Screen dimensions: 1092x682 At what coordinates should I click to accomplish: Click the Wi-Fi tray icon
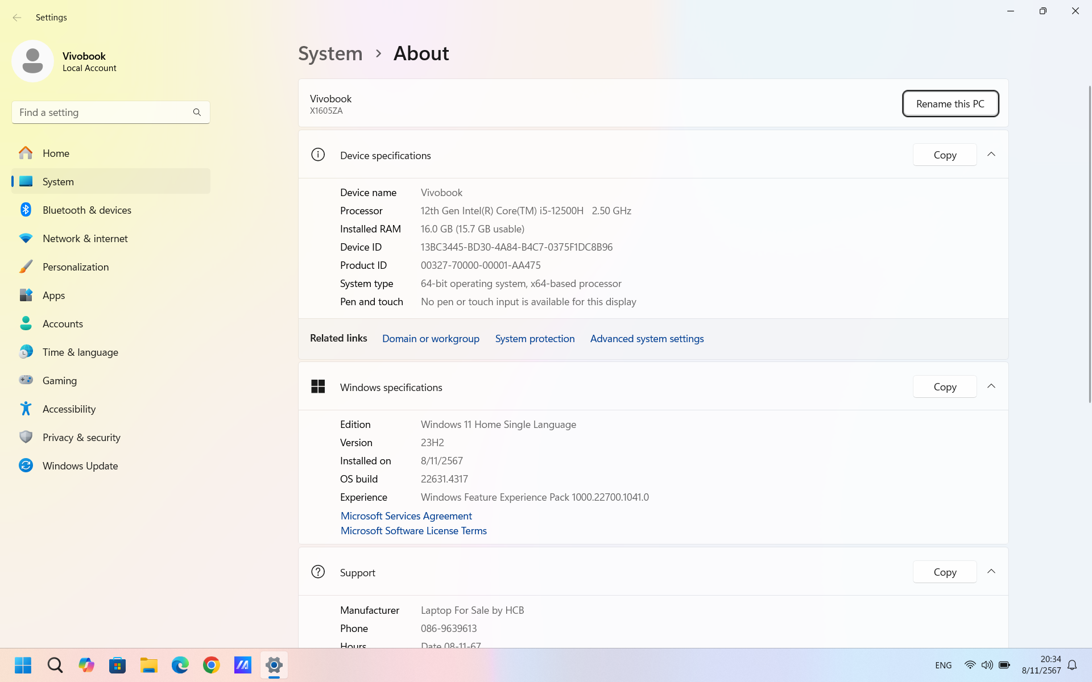(970, 665)
